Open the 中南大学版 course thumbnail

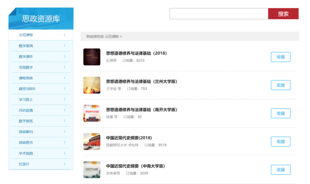pyautogui.click(x=92, y=170)
